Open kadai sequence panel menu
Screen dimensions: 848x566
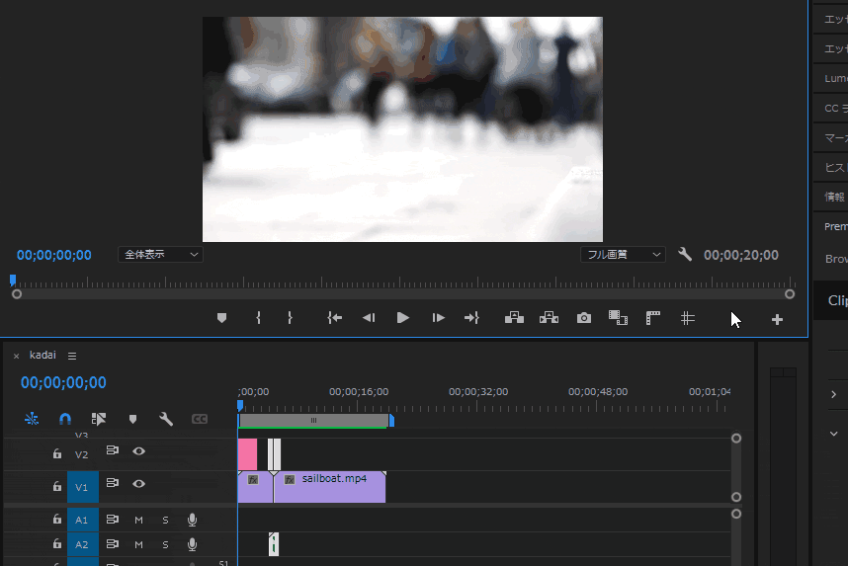pos(72,356)
